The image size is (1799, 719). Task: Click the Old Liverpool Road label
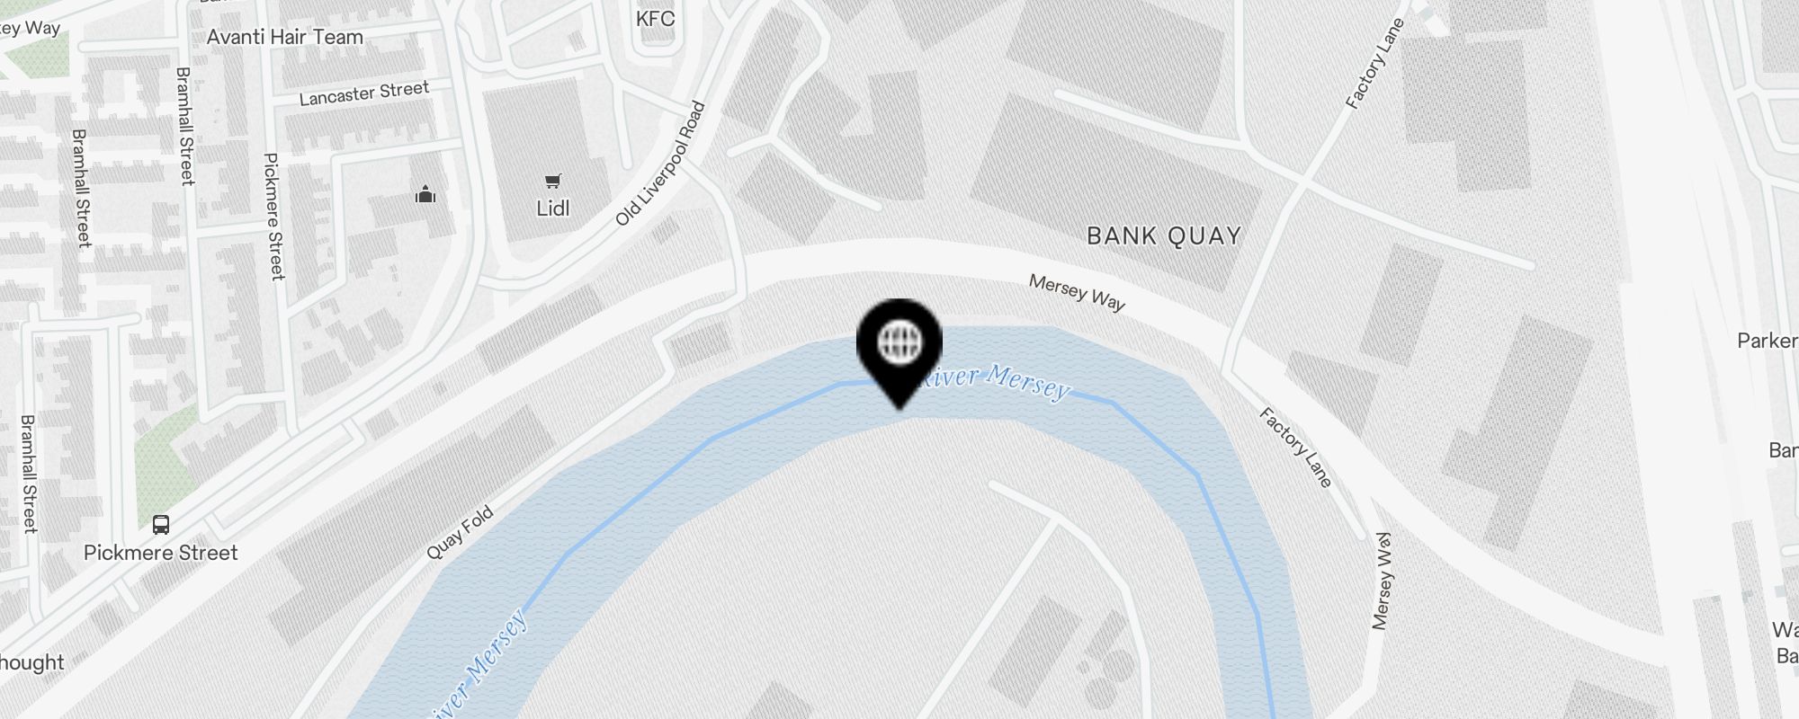pyautogui.click(x=660, y=164)
